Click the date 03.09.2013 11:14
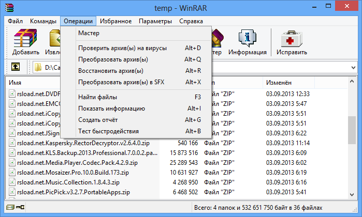The height and width of the screenshot is (217, 362). pyautogui.click(x=287, y=143)
